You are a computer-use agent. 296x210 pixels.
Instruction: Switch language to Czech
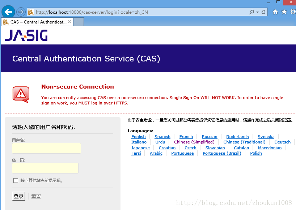pos(190,148)
